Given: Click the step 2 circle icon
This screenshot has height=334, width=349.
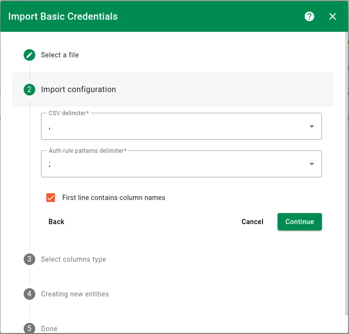Looking at the screenshot, I should point(29,90).
